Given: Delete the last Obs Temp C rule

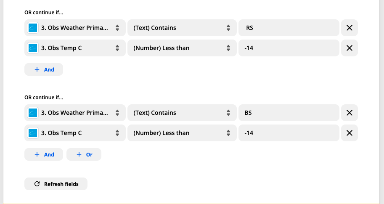Looking at the screenshot, I should (349, 133).
